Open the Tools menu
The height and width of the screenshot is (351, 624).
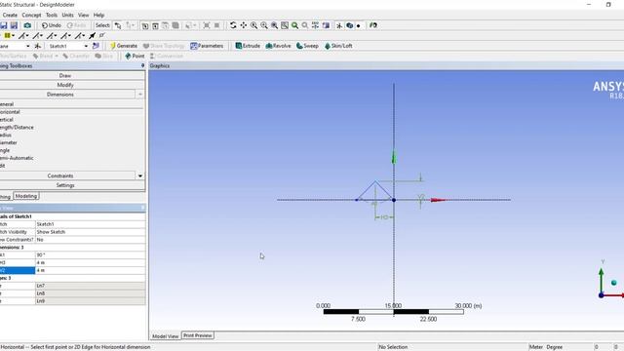point(52,16)
